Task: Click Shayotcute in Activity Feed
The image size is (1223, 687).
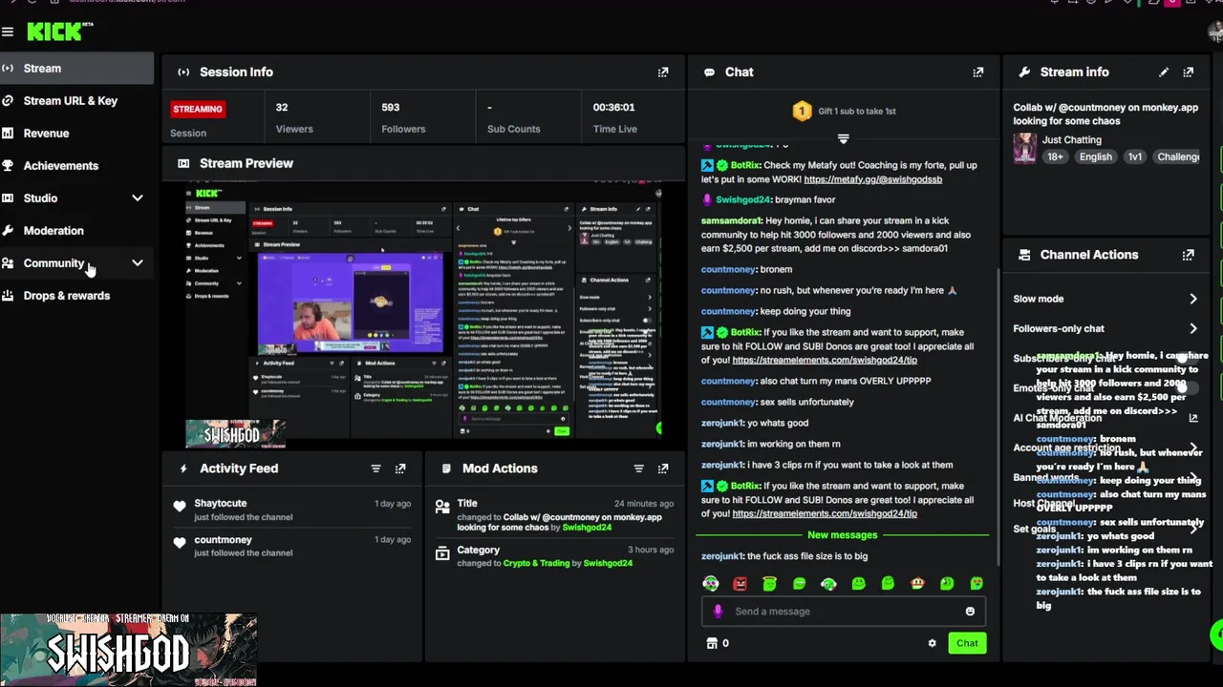Action: (221, 504)
